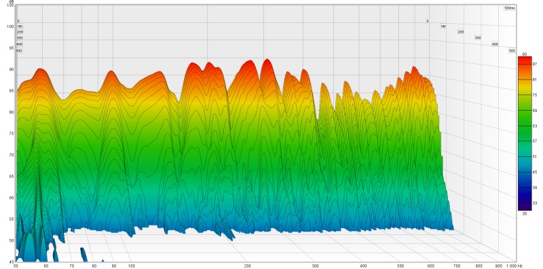Click the 105 dB y-axis label
543x269 pixels.
click(10, 5)
